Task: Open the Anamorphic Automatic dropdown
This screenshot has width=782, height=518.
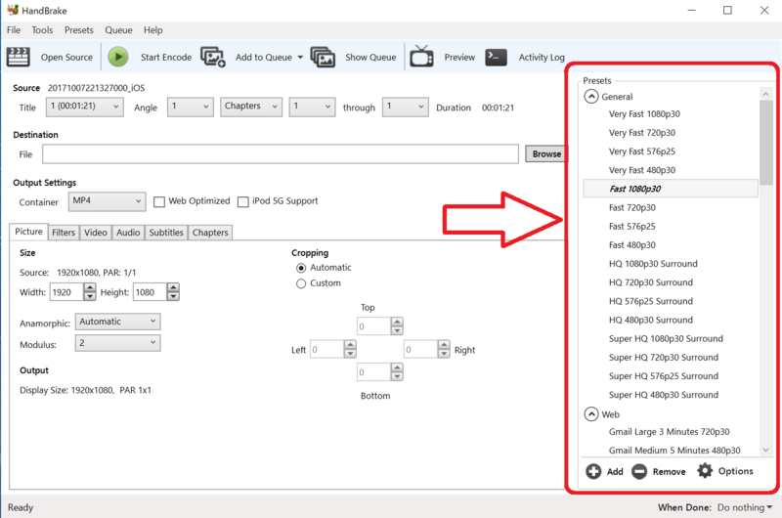Action: [117, 322]
